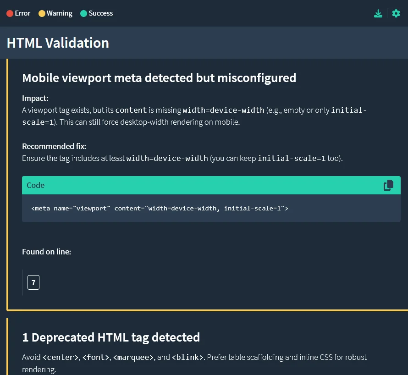Click the green Success status dot

(x=83, y=13)
